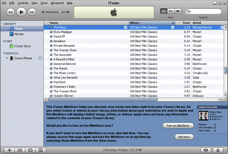Click the arrow icon beside Michael Nyman
Viewport: 228px width, 154px height.
(x=222, y=27)
